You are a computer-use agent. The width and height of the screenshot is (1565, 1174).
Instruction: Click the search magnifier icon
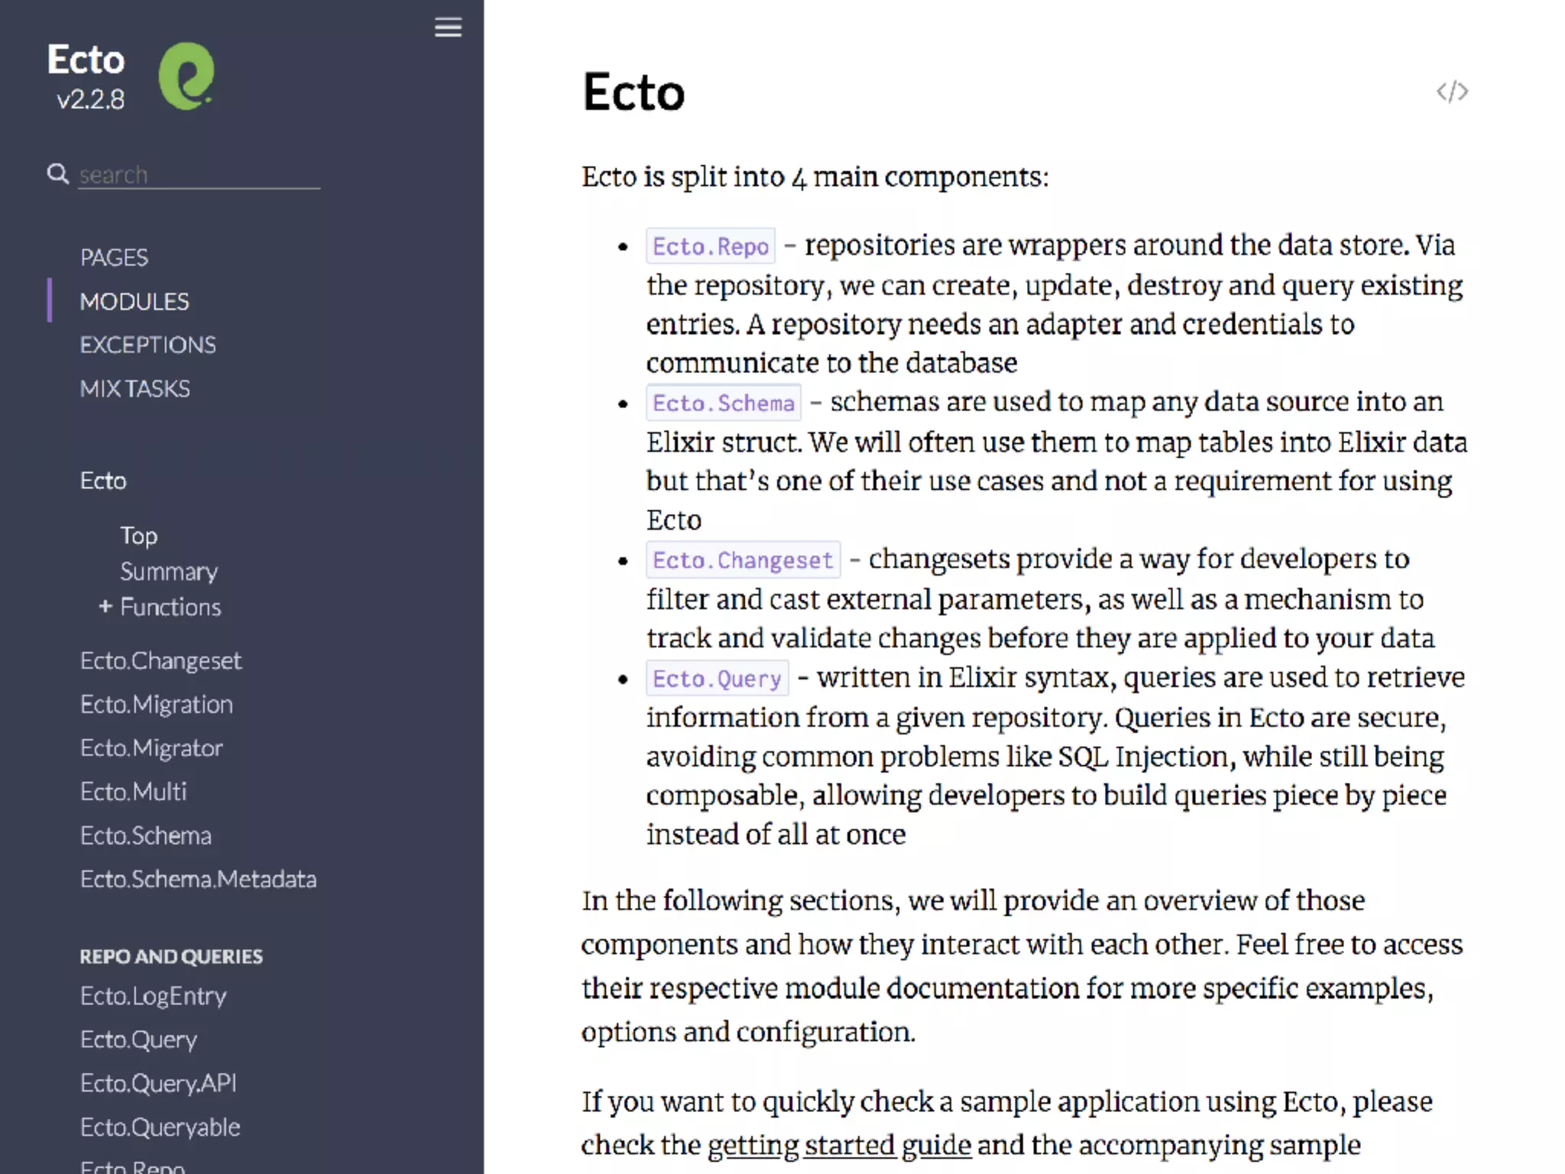click(x=57, y=174)
